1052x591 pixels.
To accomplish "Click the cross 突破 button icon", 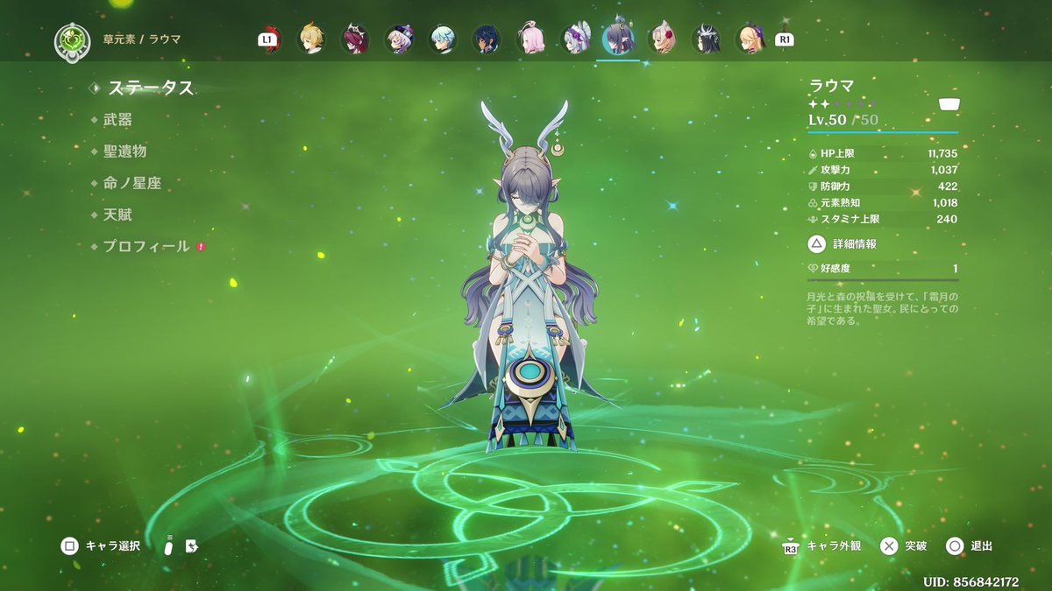I will pyautogui.click(x=889, y=546).
